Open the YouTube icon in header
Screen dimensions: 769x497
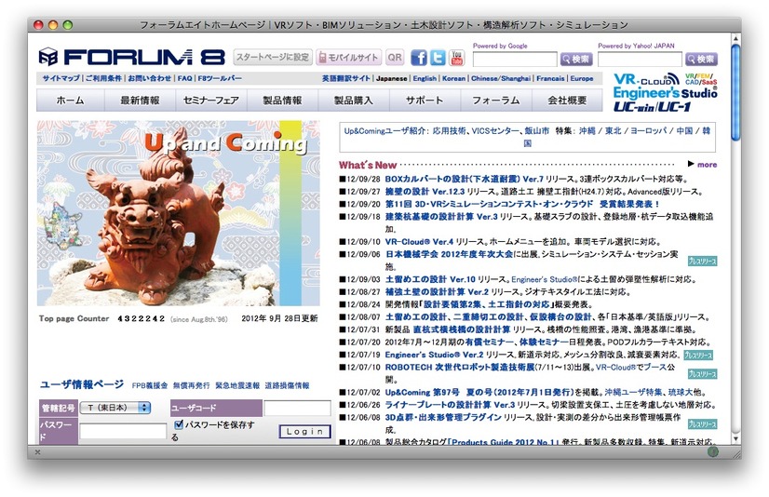click(x=456, y=58)
